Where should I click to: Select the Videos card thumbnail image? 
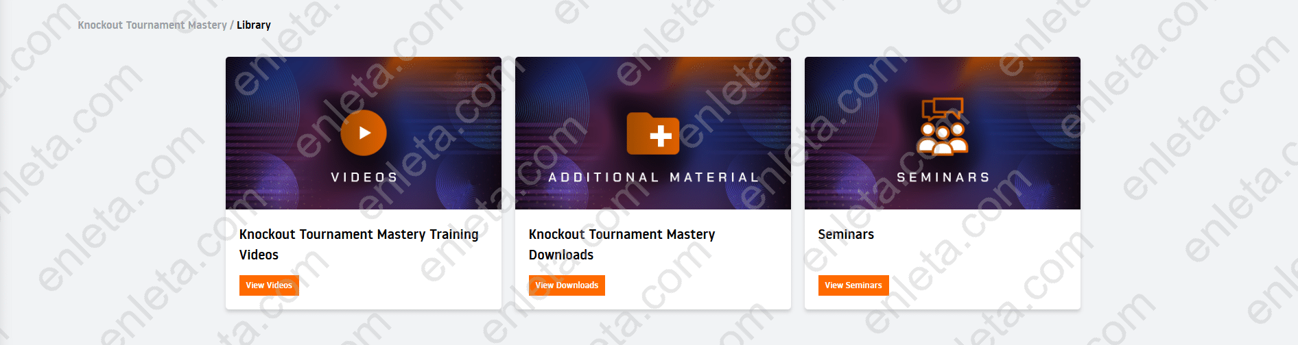coord(364,133)
